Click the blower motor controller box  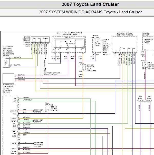click(x=8, y=78)
